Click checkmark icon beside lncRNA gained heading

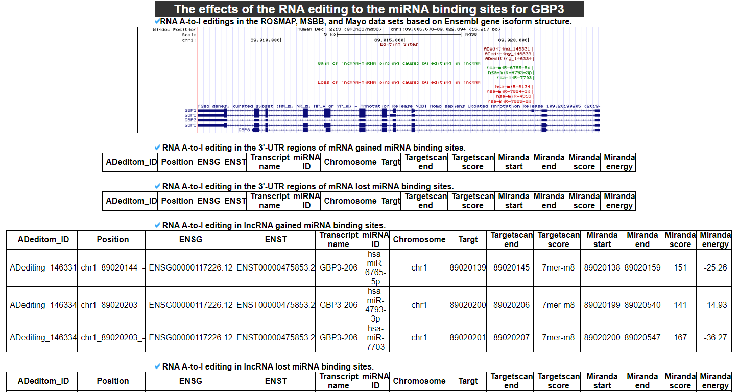point(157,225)
